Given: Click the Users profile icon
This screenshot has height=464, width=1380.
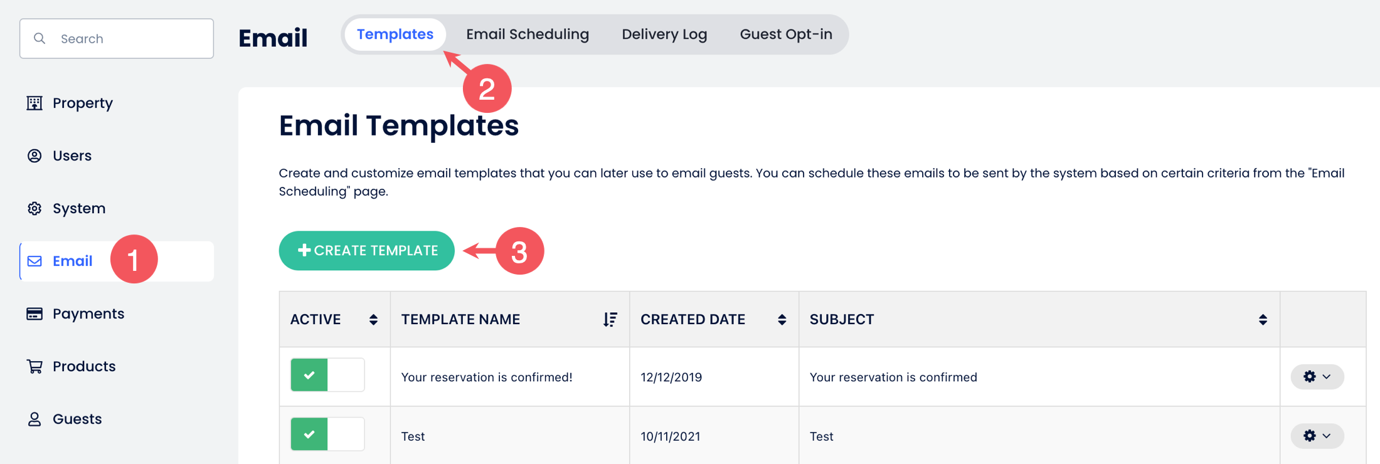Looking at the screenshot, I should tap(34, 156).
